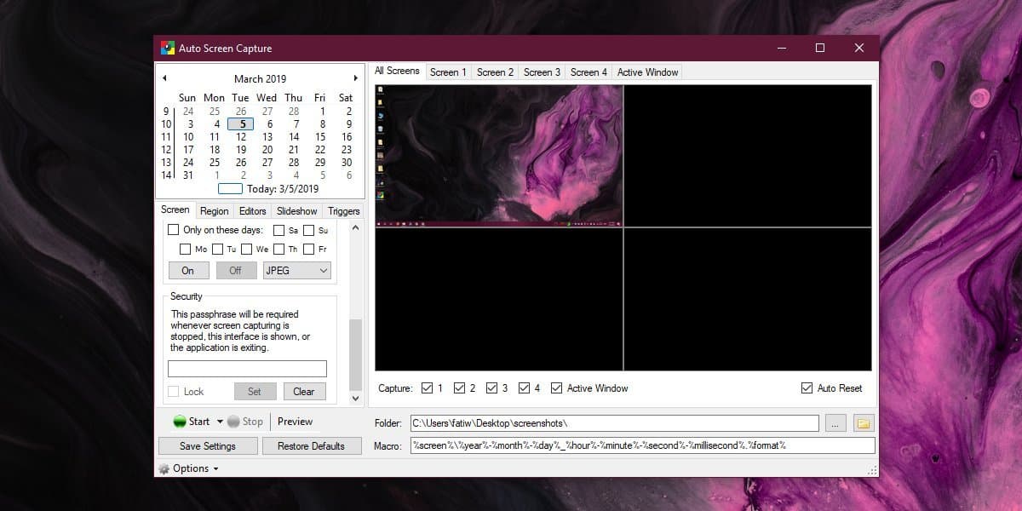Open screenshots folder with yellow folder icon
1022x511 pixels.
pos(864,423)
